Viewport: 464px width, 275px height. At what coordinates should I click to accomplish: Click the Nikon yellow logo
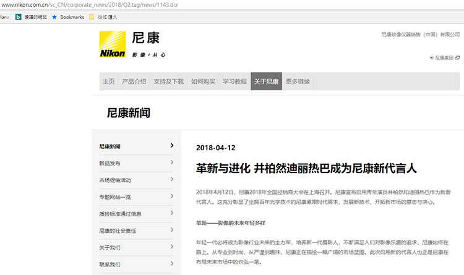point(113,44)
